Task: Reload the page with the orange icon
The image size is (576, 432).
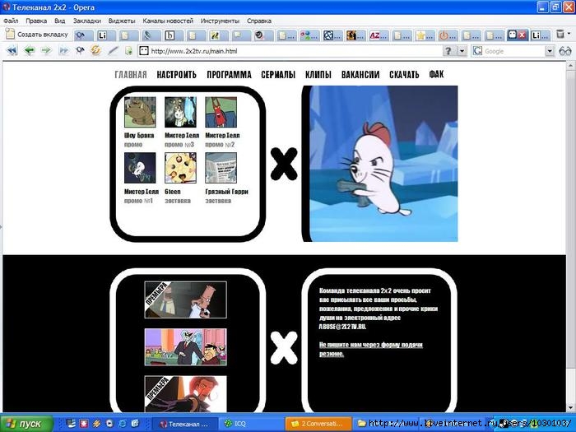Action: pyautogui.click(x=95, y=50)
